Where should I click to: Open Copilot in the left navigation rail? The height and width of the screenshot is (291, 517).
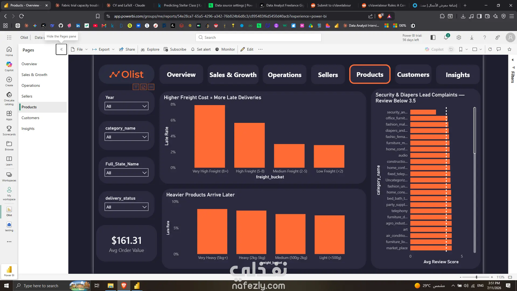[9, 66]
